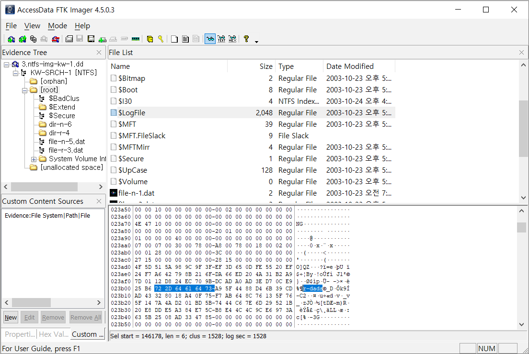Select the $MFT.FileSlack row
529x354 pixels.
click(252, 135)
